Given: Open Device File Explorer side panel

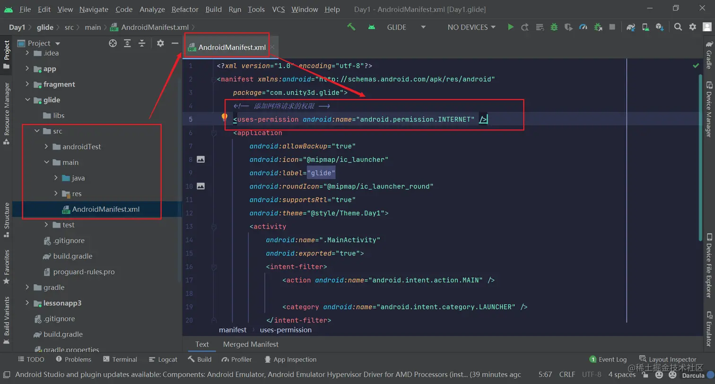Looking at the screenshot, I should click(709, 265).
